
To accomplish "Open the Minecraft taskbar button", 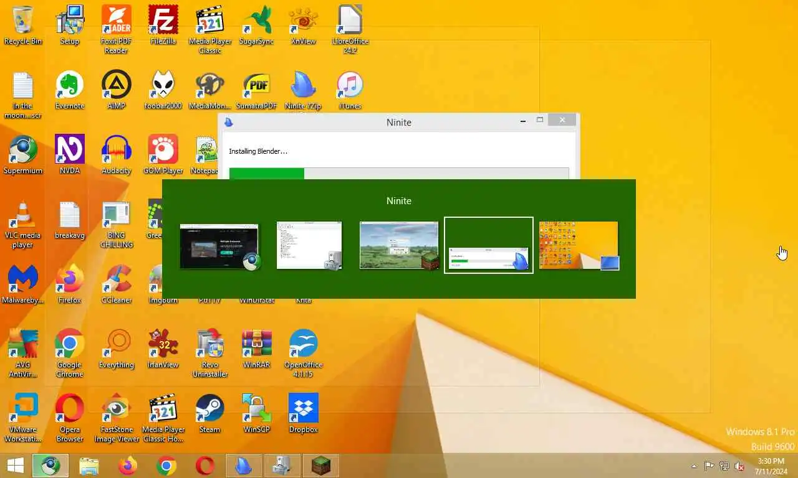I will [321, 466].
